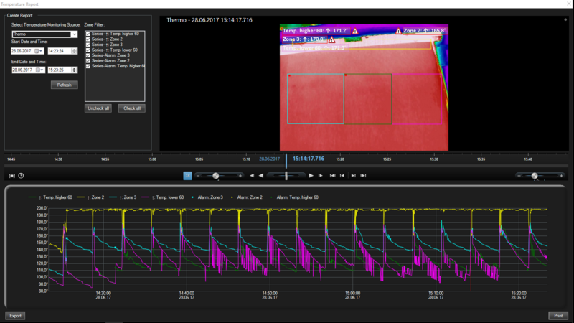This screenshot has width=574, height=323.
Task: Click the Zone 3 cyan legend entry
Action: click(x=123, y=197)
